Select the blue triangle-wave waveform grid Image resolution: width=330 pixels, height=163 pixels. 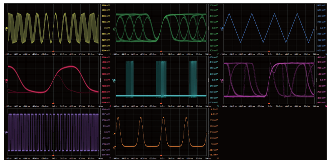[x=269, y=28]
